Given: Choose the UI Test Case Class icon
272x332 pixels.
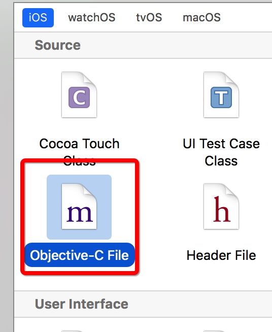Looking at the screenshot, I should [221, 94].
